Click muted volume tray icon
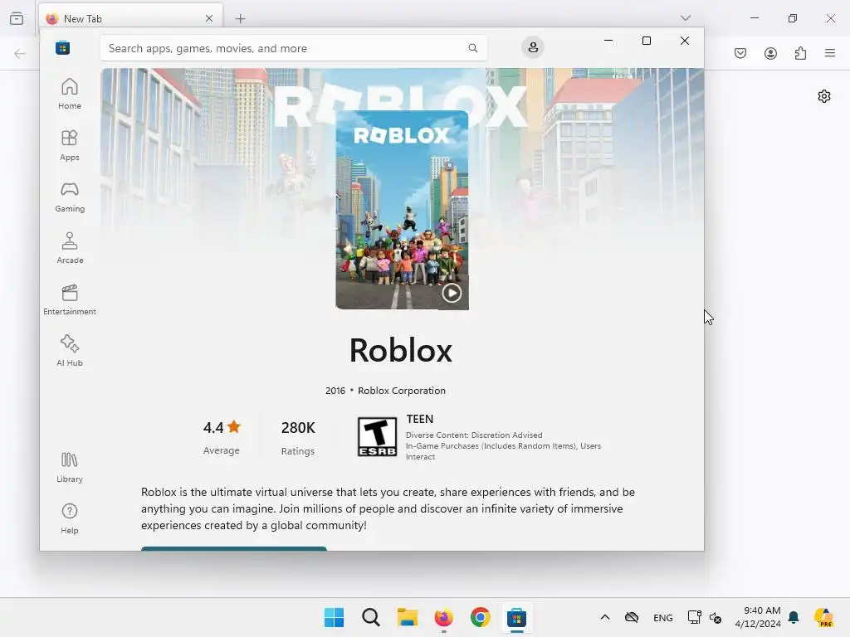The width and height of the screenshot is (850, 637). click(x=716, y=617)
